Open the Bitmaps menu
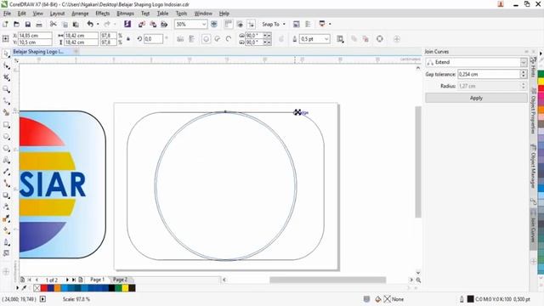This screenshot has width=544, height=306. [x=125, y=14]
